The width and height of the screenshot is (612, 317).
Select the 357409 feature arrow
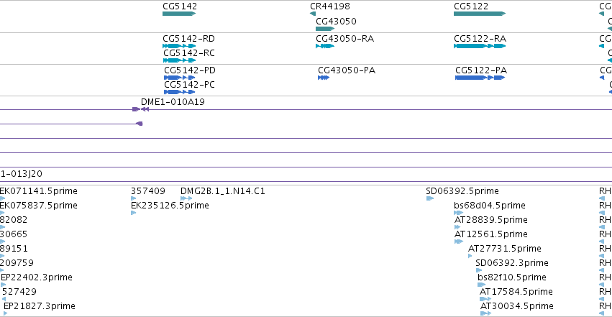coord(134,198)
